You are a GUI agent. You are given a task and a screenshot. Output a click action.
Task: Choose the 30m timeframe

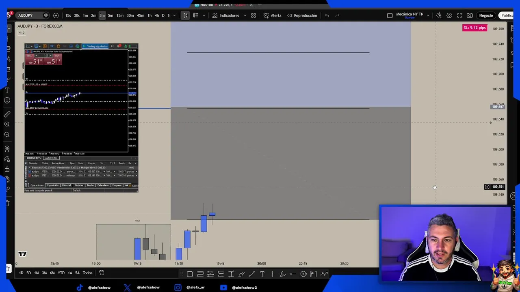coord(130,15)
